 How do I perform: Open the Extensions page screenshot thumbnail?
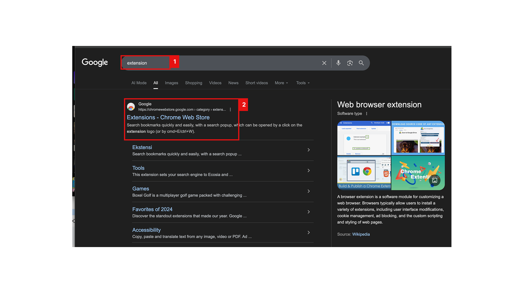pyautogui.click(x=364, y=138)
